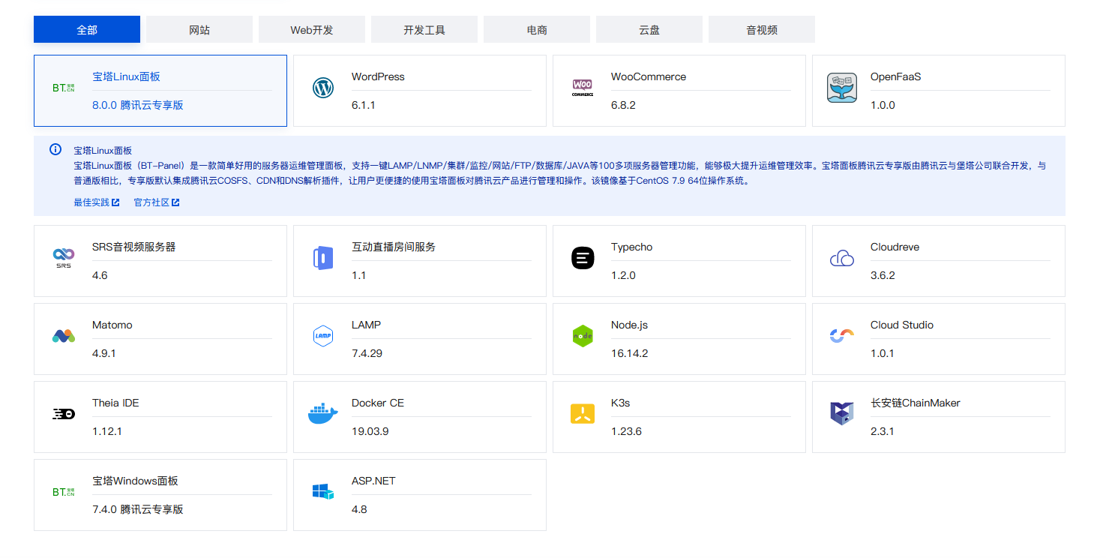Image resolution: width=1106 pixels, height=558 pixels.
Task: Click the 长安链ChainMaker card title
Action: click(x=916, y=403)
